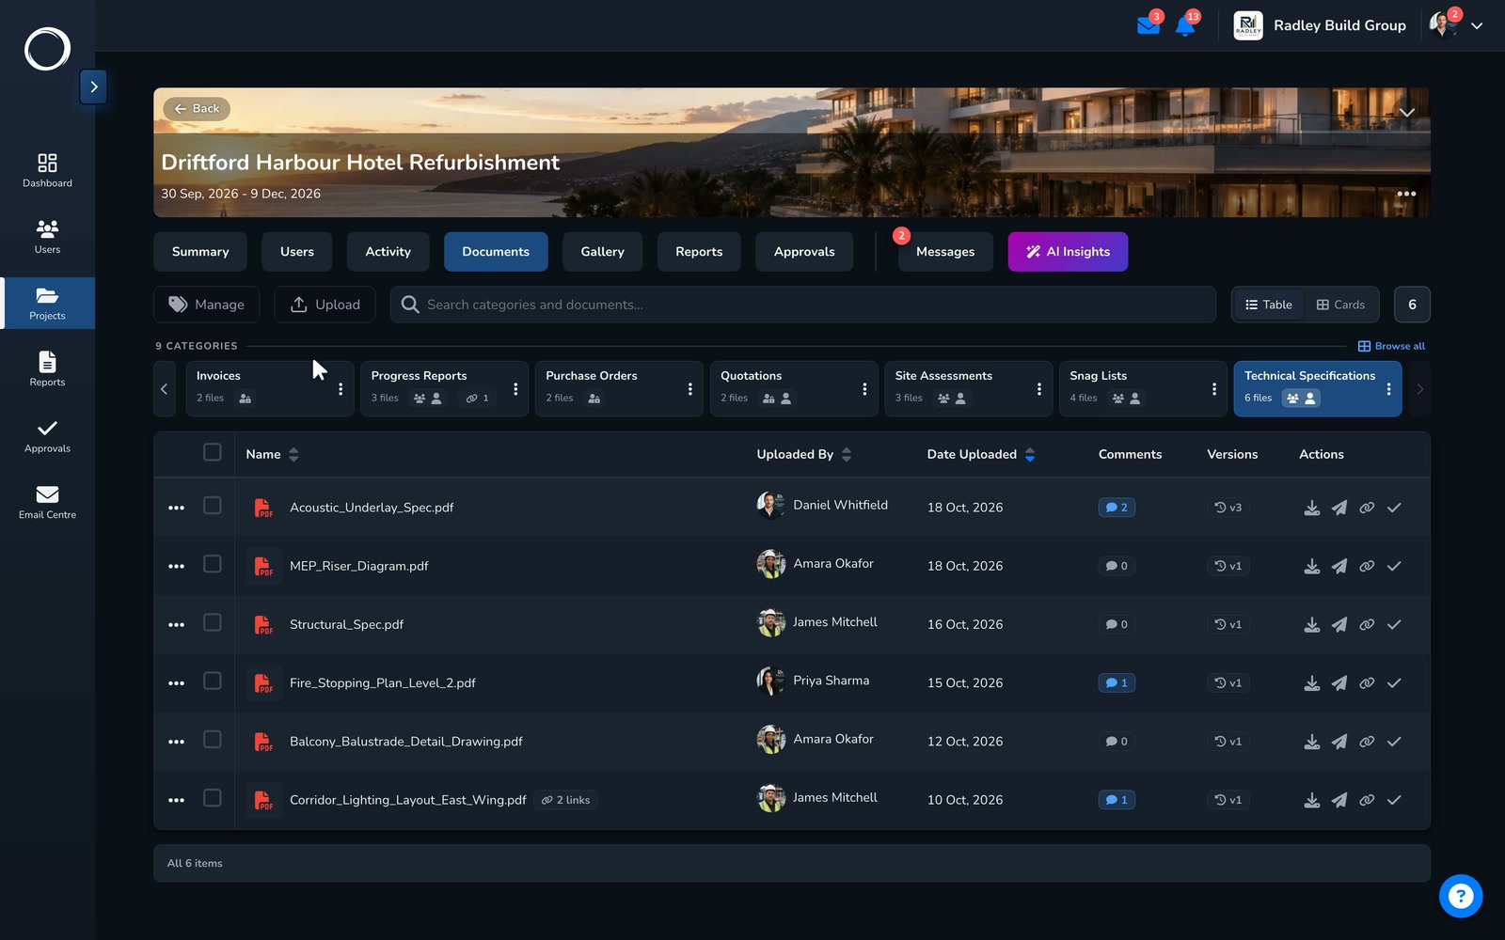Open the mail inbox icon in header
The image size is (1505, 940).
click(x=1149, y=25)
